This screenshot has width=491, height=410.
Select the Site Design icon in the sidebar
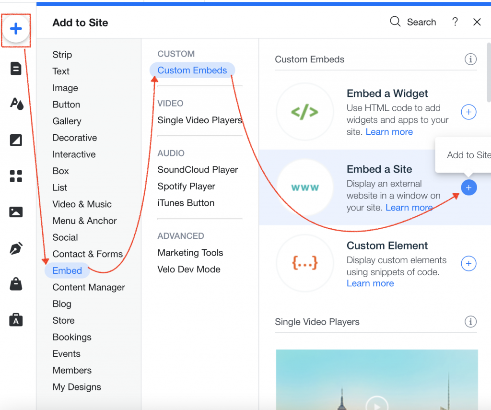[x=16, y=104]
